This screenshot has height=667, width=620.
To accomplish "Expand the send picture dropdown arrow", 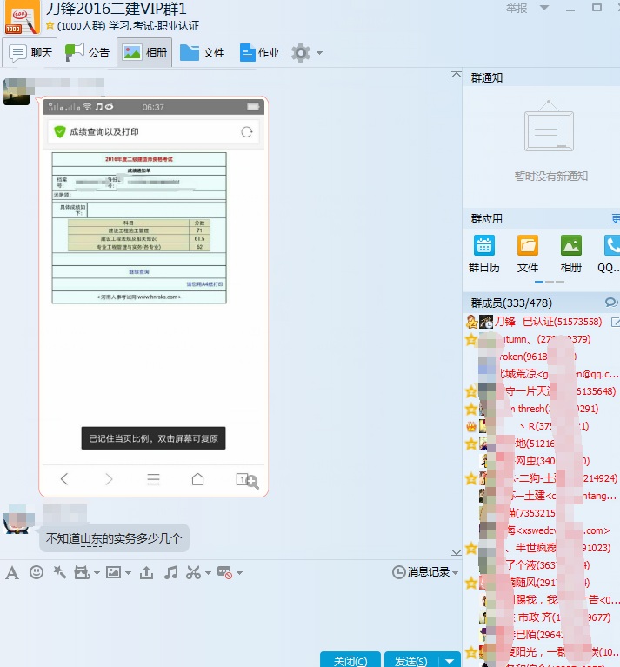I will (x=128, y=573).
